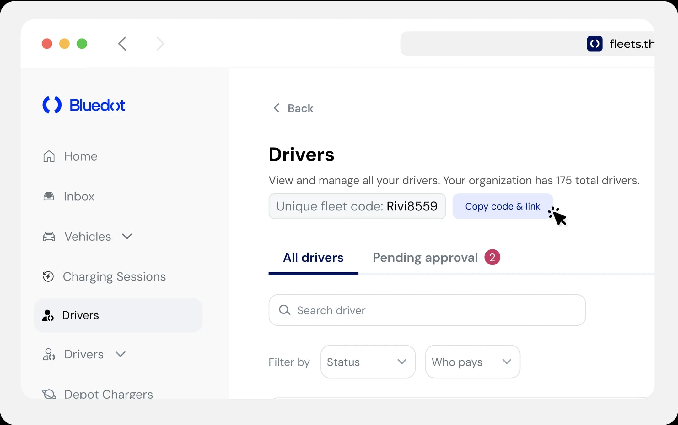Click the Drivers page heading
678x425 pixels.
point(302,155)
